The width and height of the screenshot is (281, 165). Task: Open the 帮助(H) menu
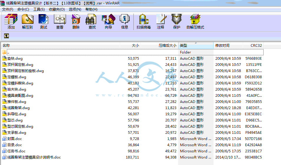pos(91,9)
